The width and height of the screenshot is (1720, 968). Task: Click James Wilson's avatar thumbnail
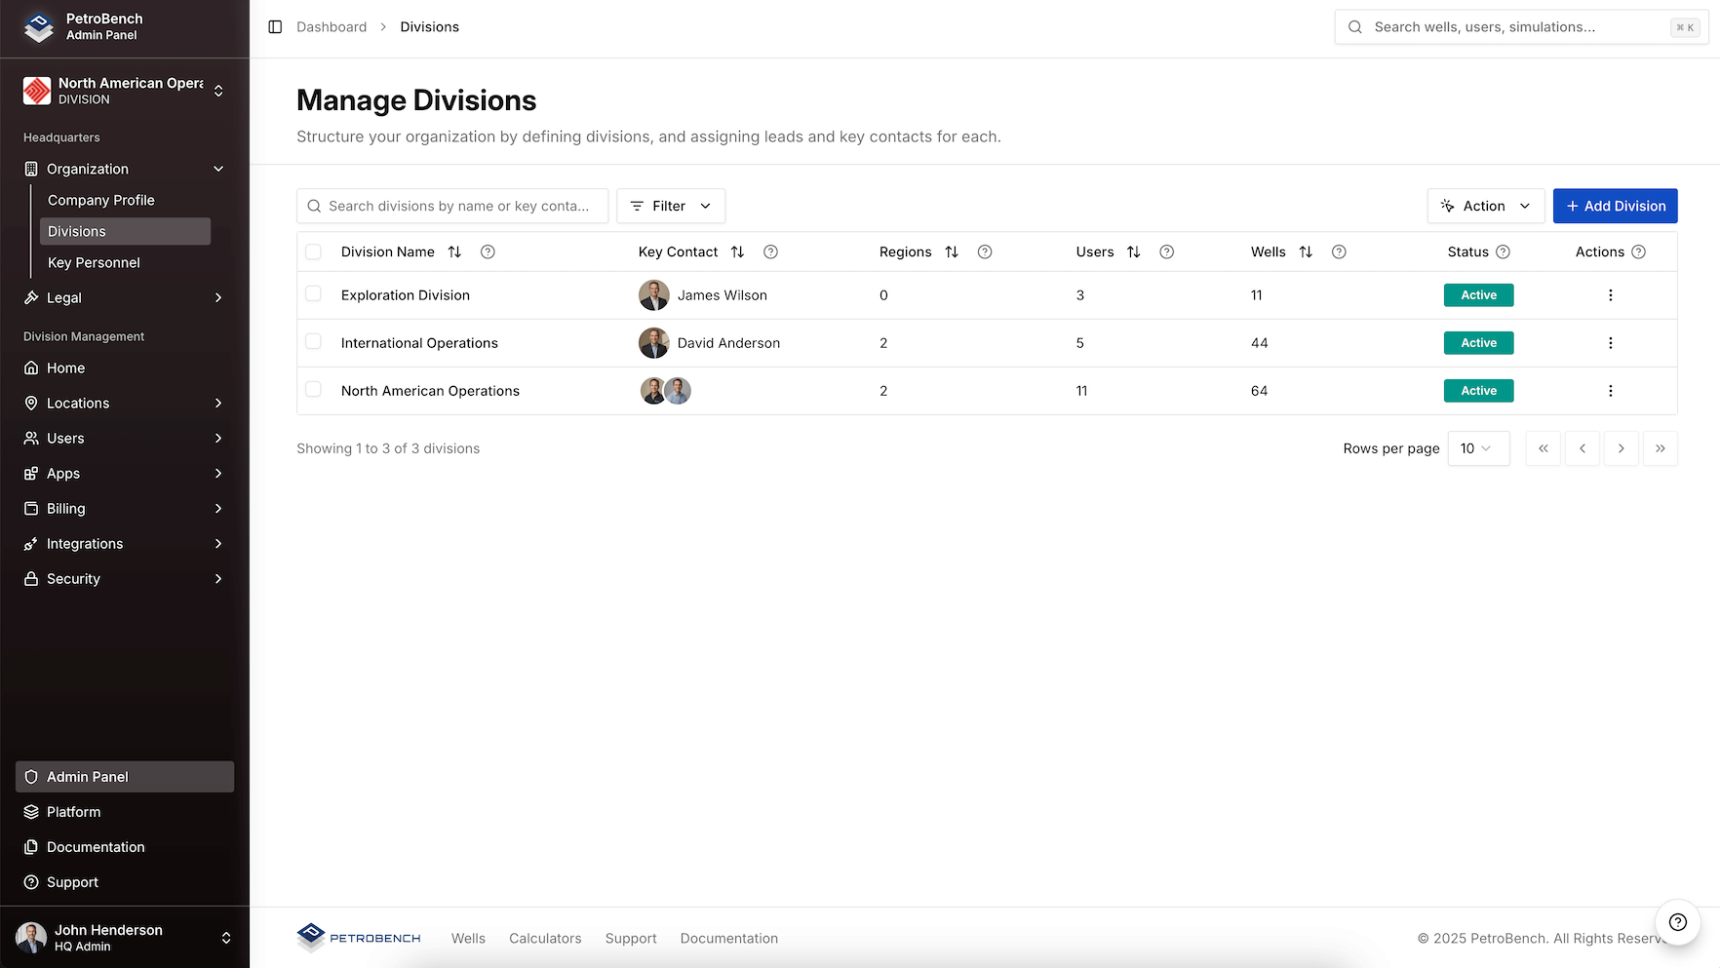654,294
